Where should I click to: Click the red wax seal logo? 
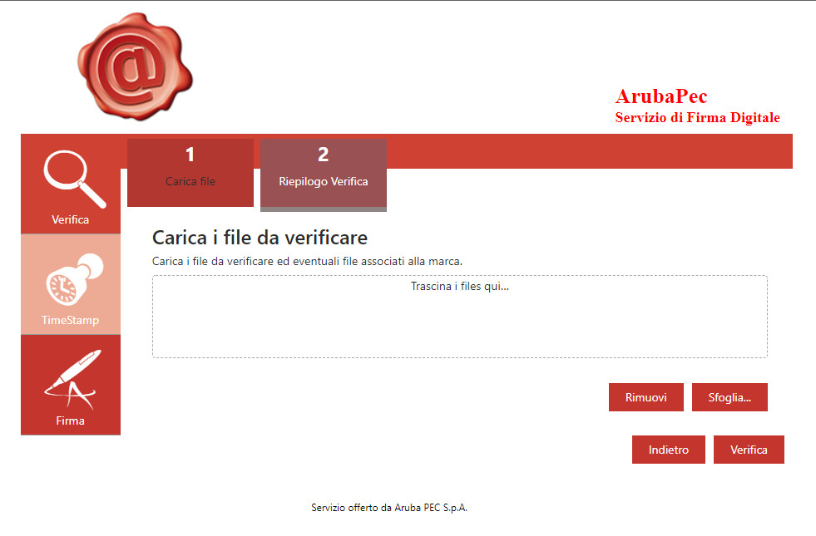tap(135, 67)
